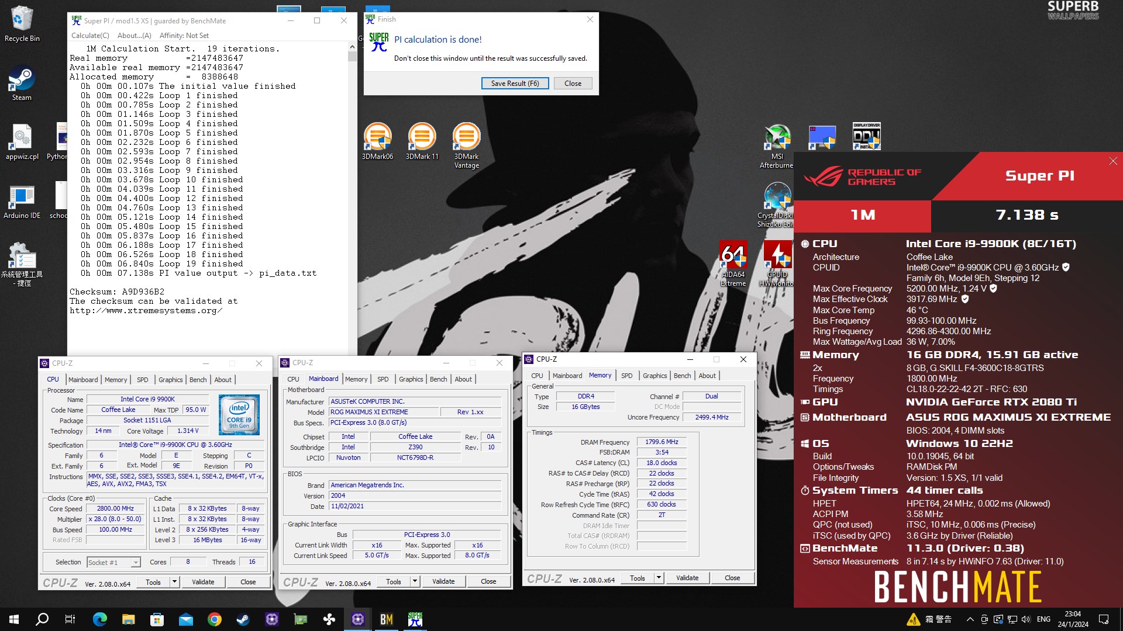This screenshot has height=631, width=1123.
Task: Click the frost warning weather icon in the tray
Action: [x=913, y=619]
